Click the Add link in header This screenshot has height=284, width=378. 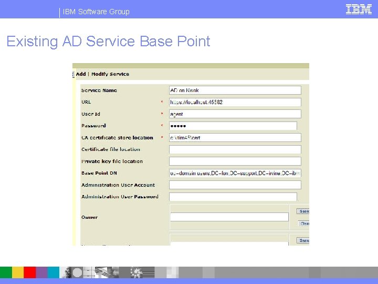pyautogui.click(x=81, y=74)
